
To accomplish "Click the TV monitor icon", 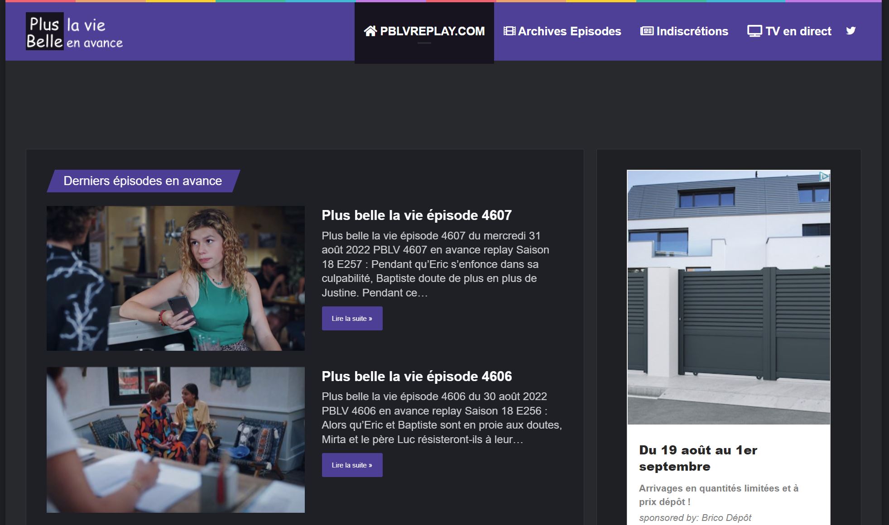I will (754, 31).
